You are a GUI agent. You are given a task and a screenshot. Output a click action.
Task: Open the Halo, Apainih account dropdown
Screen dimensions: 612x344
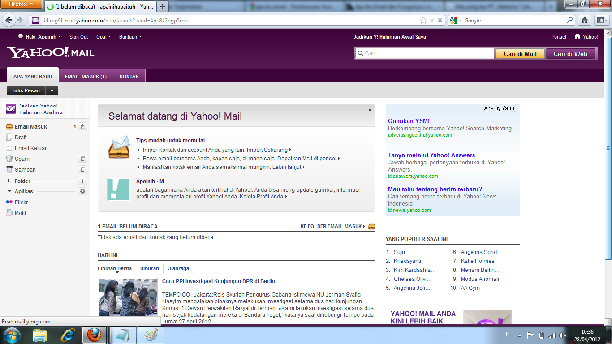(60, 37)
